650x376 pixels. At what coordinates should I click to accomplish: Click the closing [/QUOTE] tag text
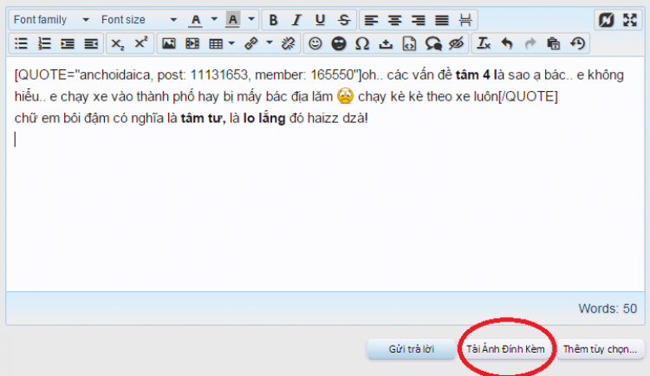click(528, 96)
